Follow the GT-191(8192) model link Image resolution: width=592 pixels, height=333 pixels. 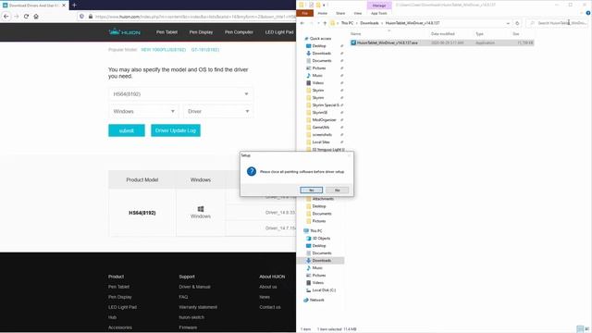tap(205, 50)
